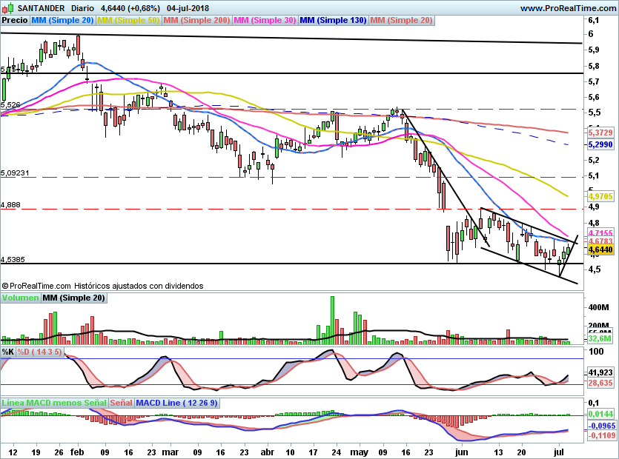Open the magenta MM (Simple 30) label
The image size is (619, 459).
pos(265,20)
